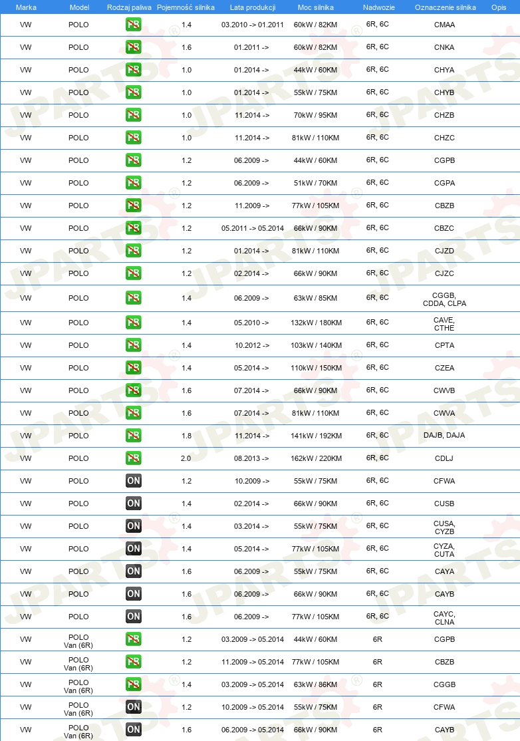Image resolution: width=520 pixels, height=741 pixels.
Task: Select the engine capacity value 2.0
Action: click(x=186, y=458)
